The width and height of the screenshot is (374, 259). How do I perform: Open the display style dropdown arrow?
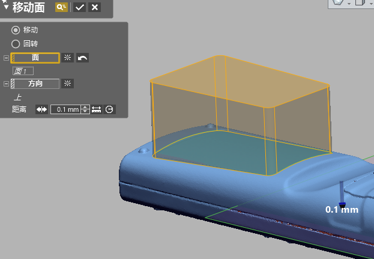pyautogui.click(x=349, y=4)
